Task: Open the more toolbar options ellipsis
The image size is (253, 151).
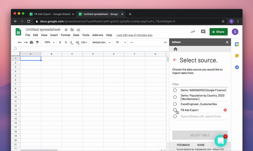Action: tap(132, 42)
